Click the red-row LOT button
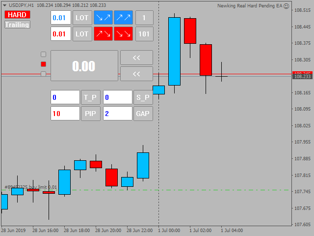314x236 pixels. click(82, 34)
